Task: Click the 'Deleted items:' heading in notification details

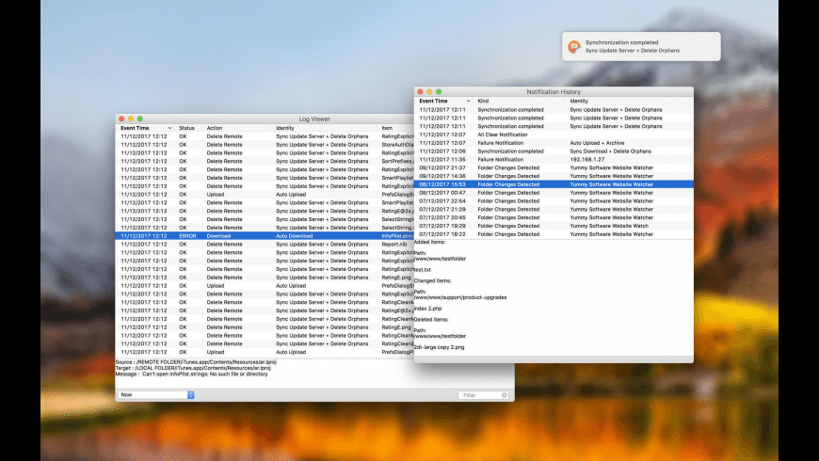Action: coord(431,320)
